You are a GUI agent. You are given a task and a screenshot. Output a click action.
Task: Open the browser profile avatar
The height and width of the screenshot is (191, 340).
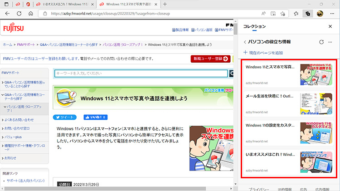tap(320, 14)
